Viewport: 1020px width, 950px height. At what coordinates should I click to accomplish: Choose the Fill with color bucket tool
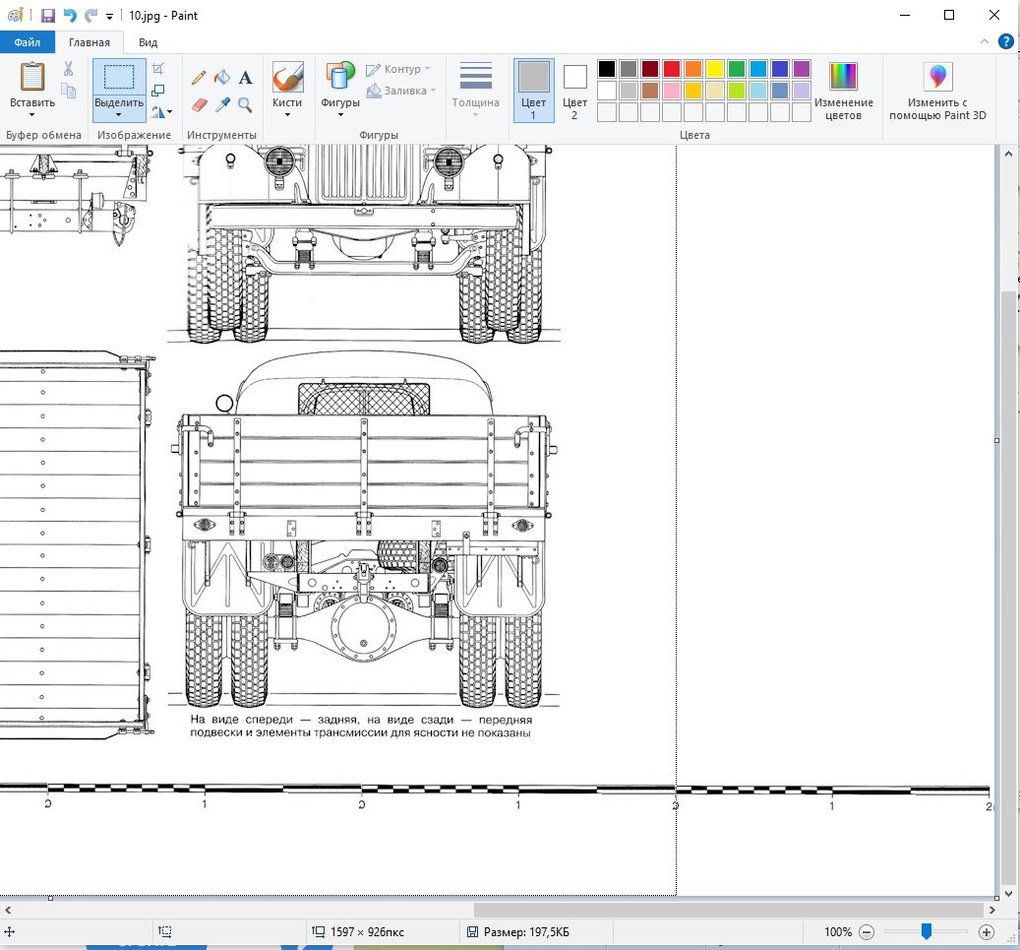pyautogui.click(x=222, y=78)
